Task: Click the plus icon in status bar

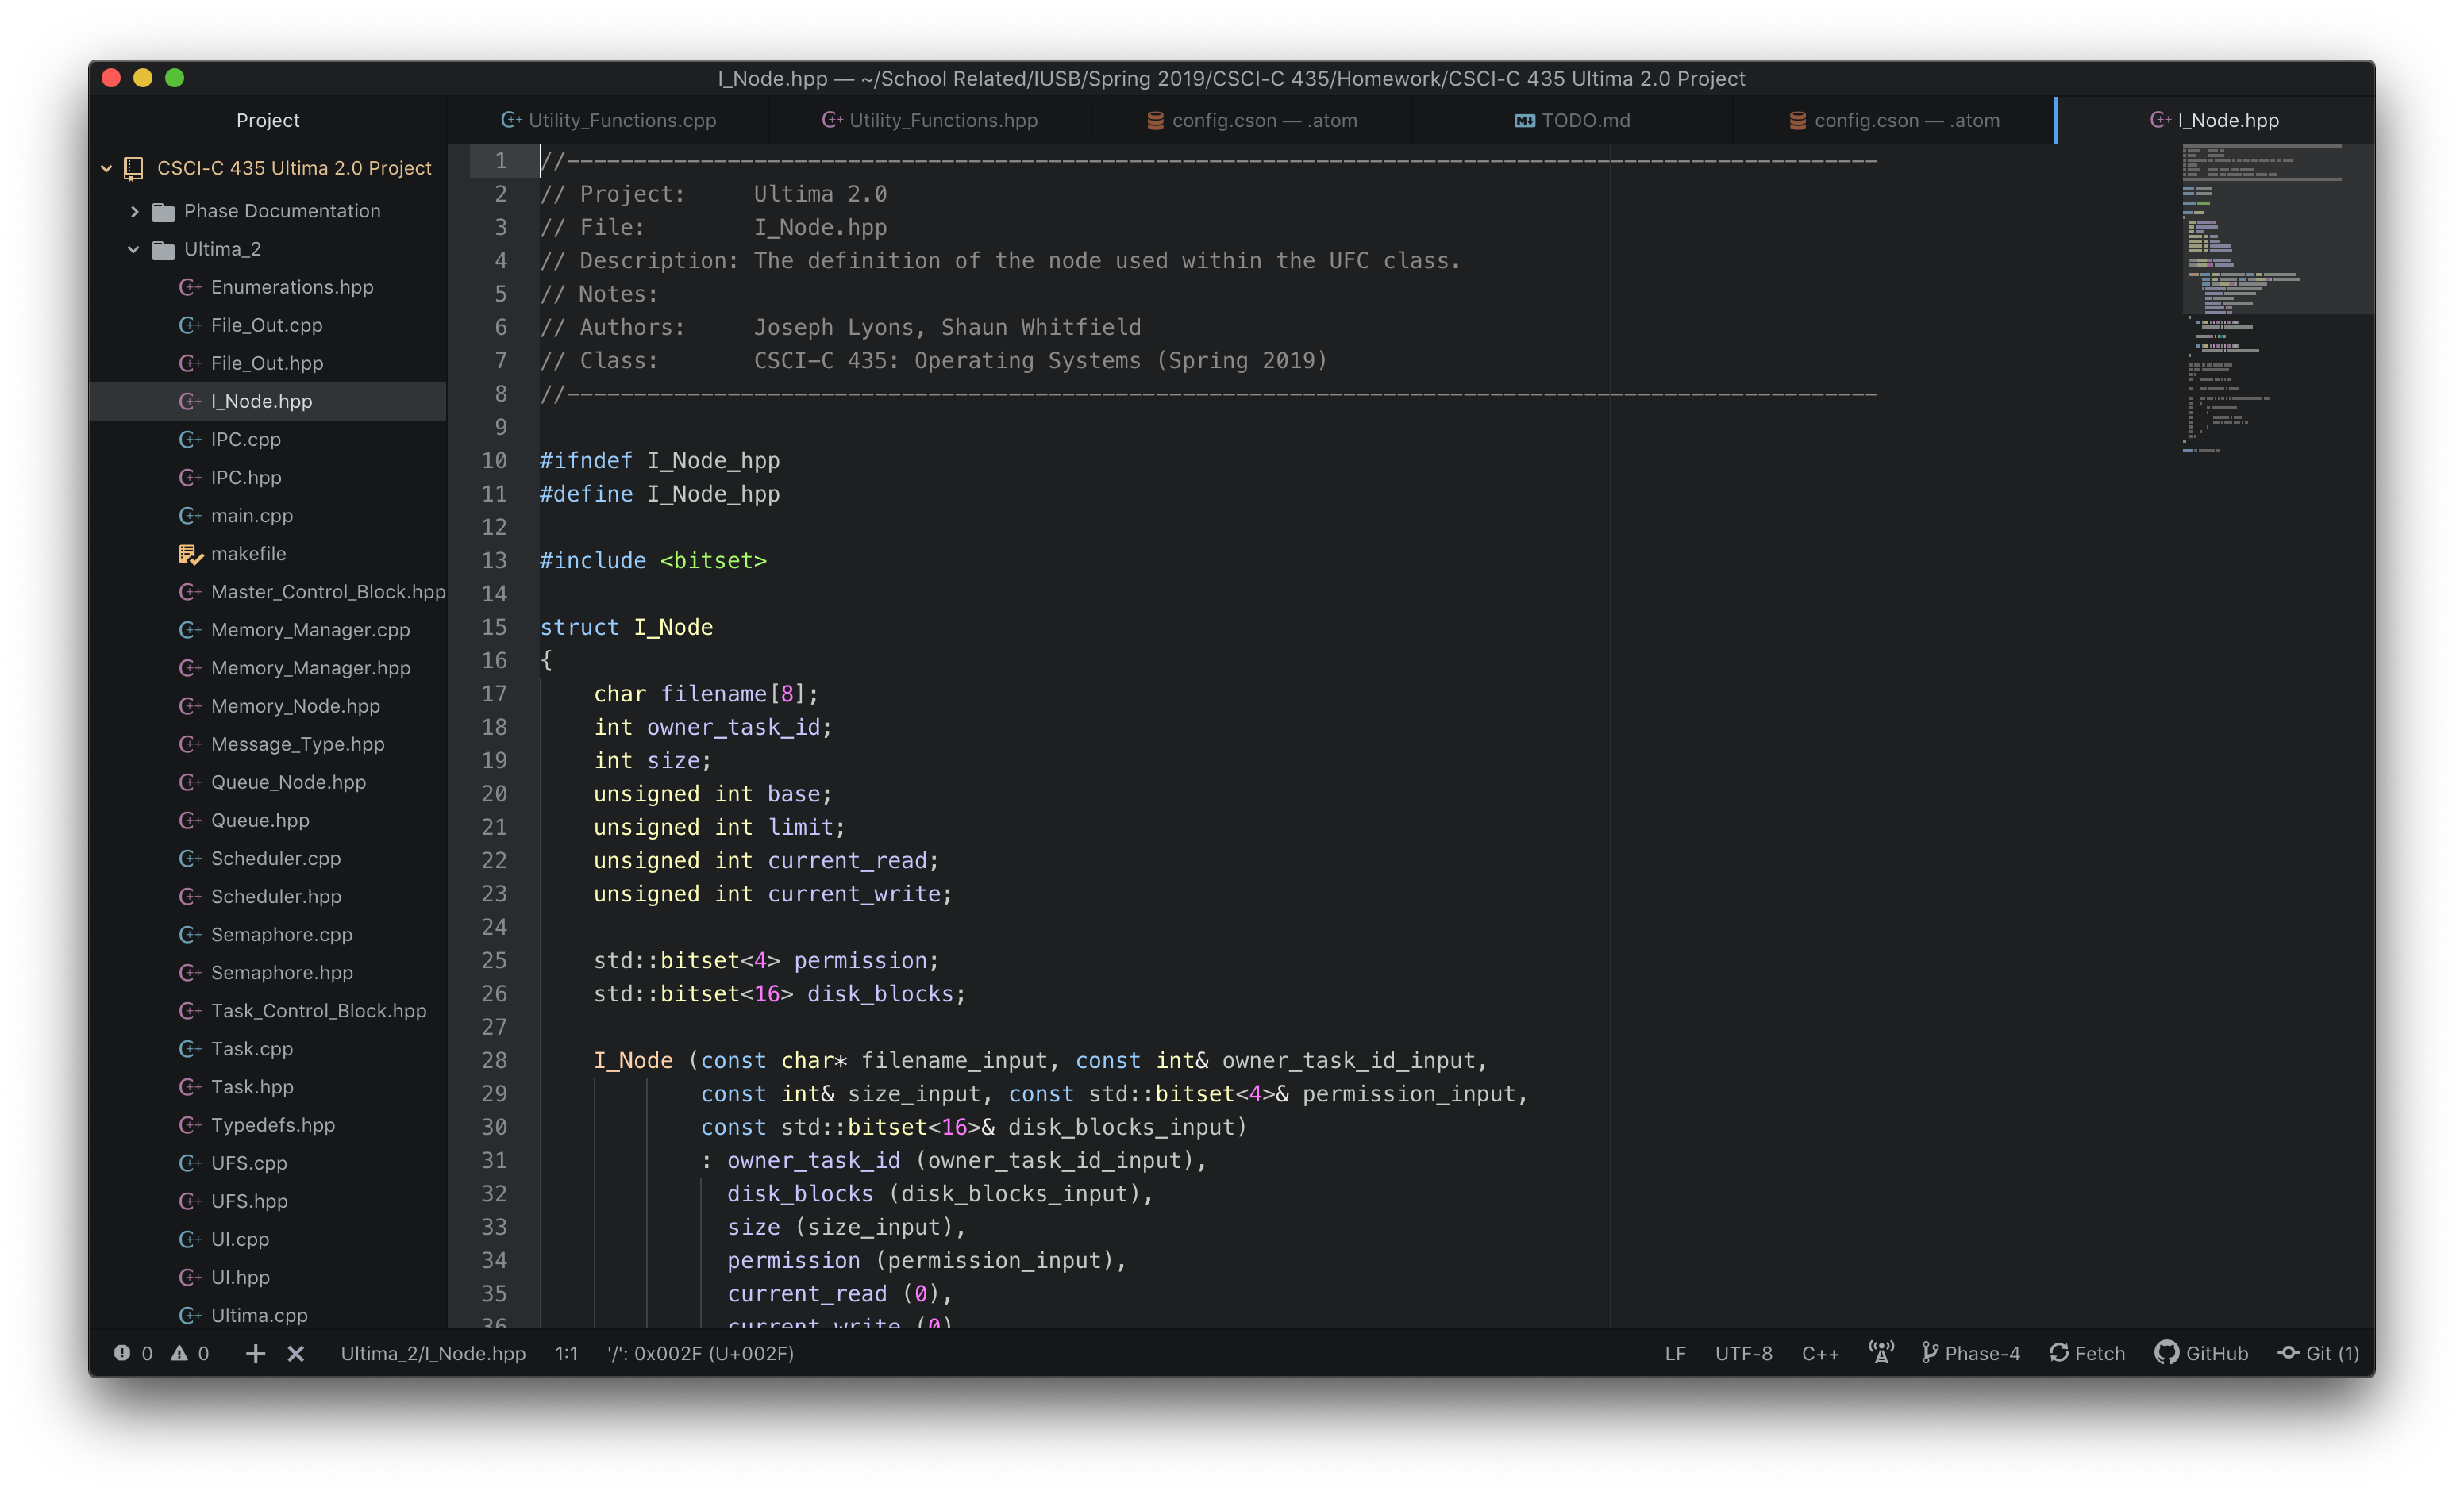Action: click(x=255, y=1353)
